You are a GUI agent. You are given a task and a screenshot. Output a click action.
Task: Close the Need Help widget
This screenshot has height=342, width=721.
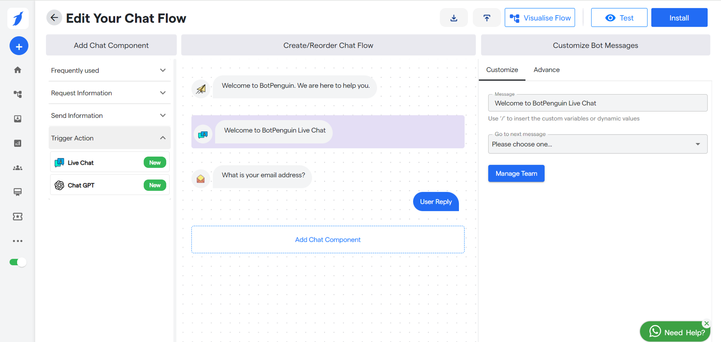[707, 323]
